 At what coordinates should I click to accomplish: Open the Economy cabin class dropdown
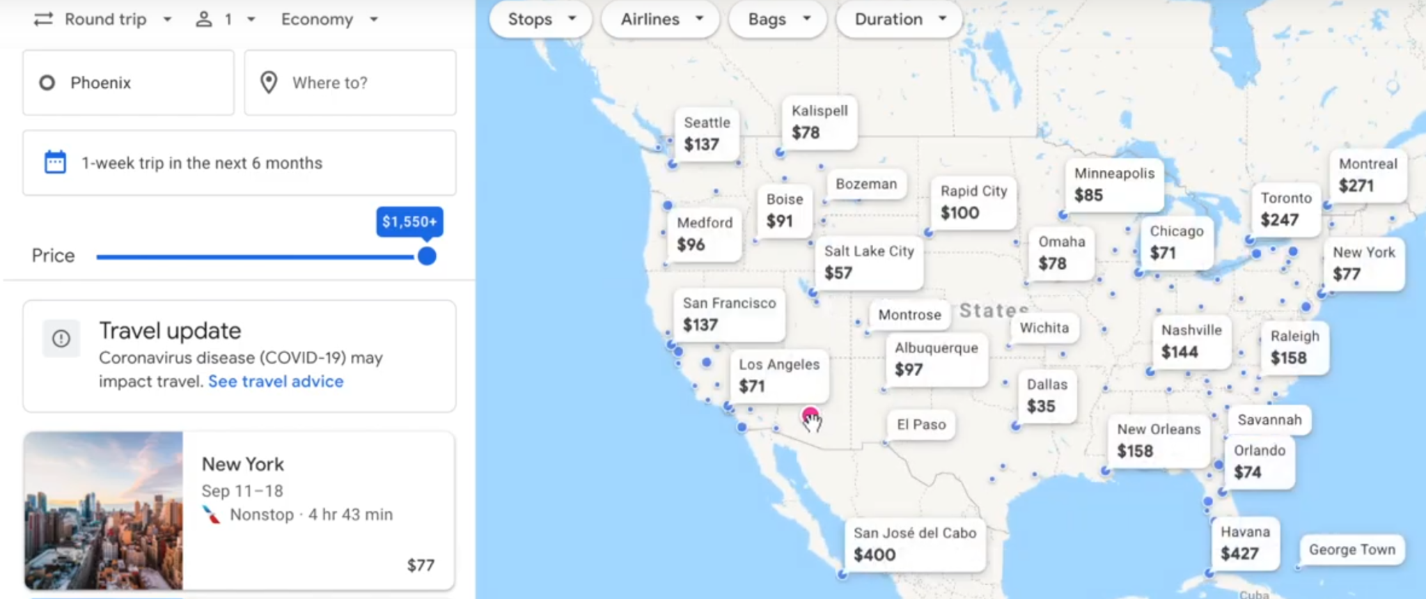pyautogui.click(x=329, y=20)
